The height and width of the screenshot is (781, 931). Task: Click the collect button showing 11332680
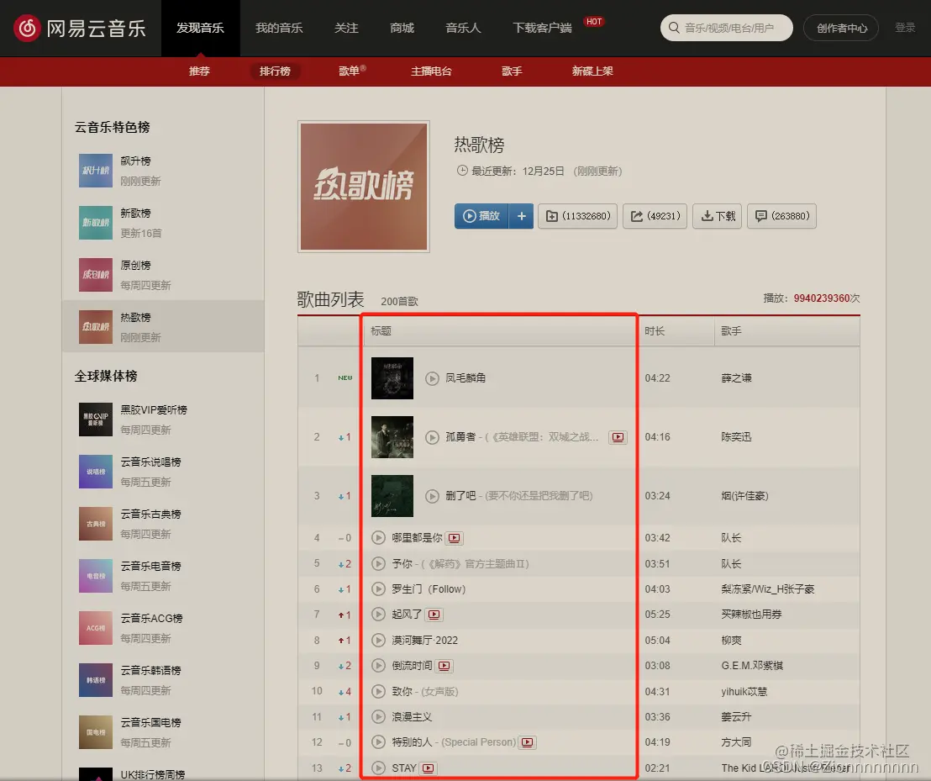[x=578, y=216]
